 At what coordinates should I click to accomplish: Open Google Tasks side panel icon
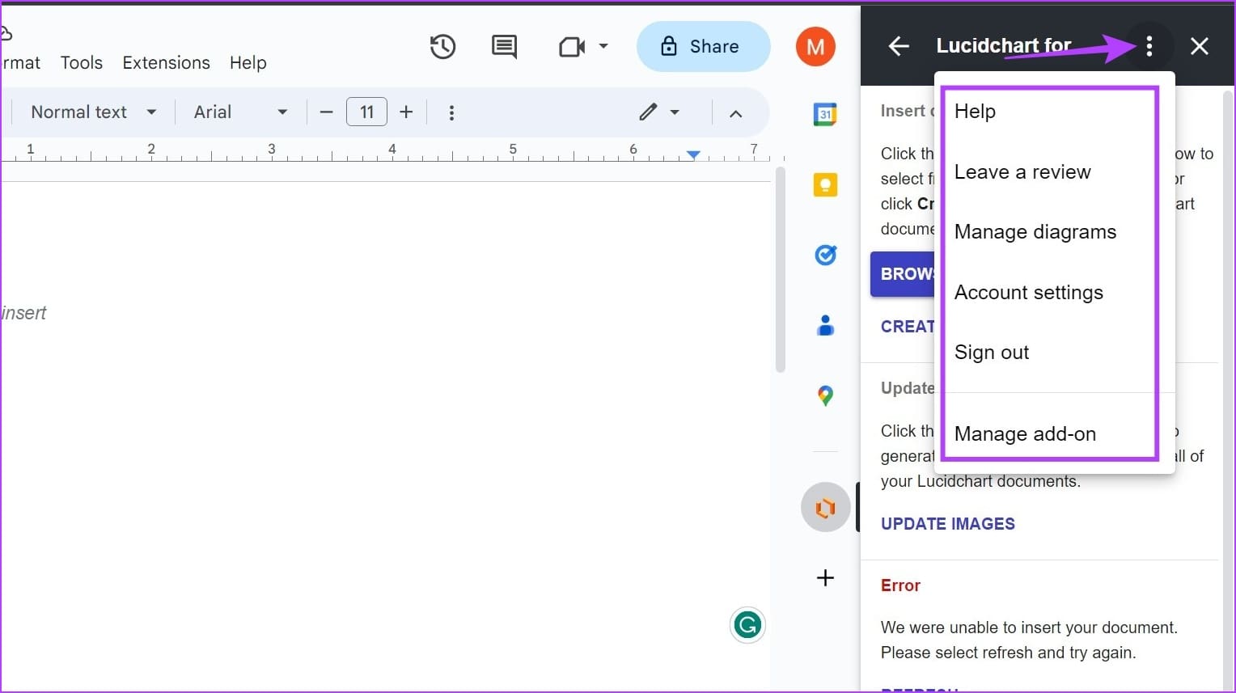825,256
